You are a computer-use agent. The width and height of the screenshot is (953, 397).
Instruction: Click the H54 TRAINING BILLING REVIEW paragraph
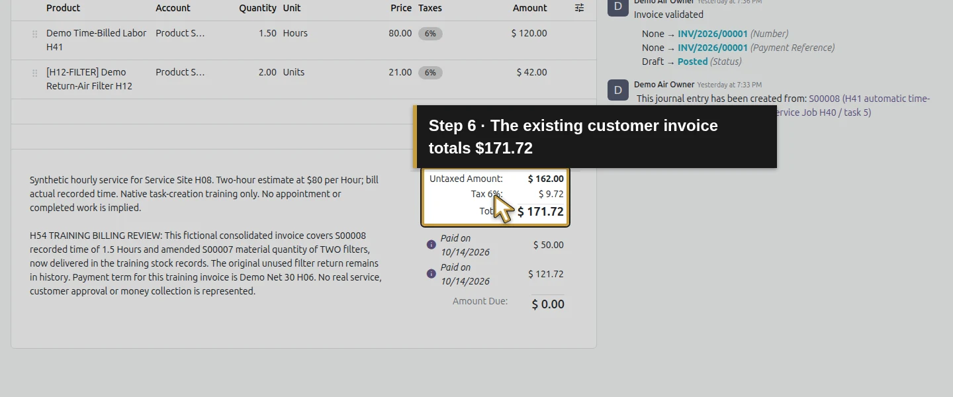coord(205,263)
